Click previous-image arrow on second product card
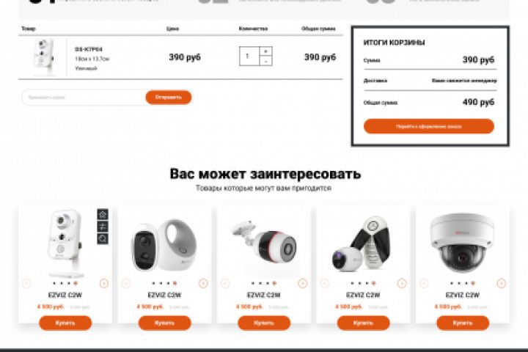Screen dimensions: 528x352 (126, 283)
